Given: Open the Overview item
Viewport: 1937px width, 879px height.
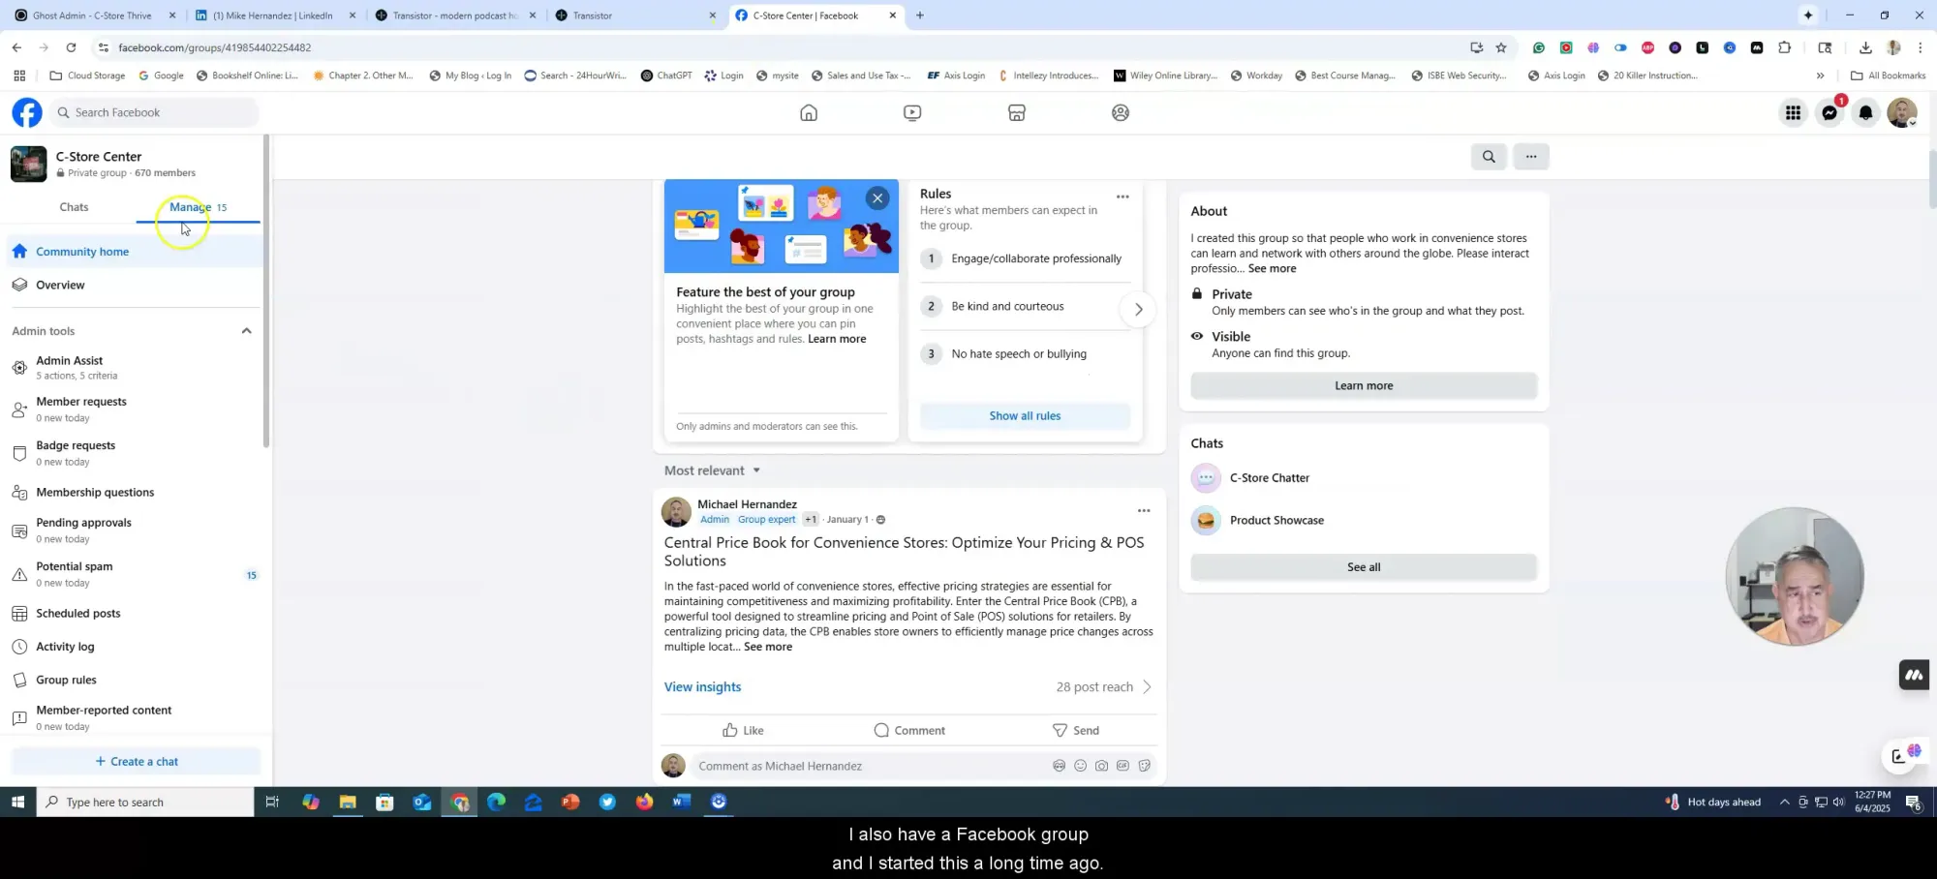Looking at the screenshot, I should 136,286.
